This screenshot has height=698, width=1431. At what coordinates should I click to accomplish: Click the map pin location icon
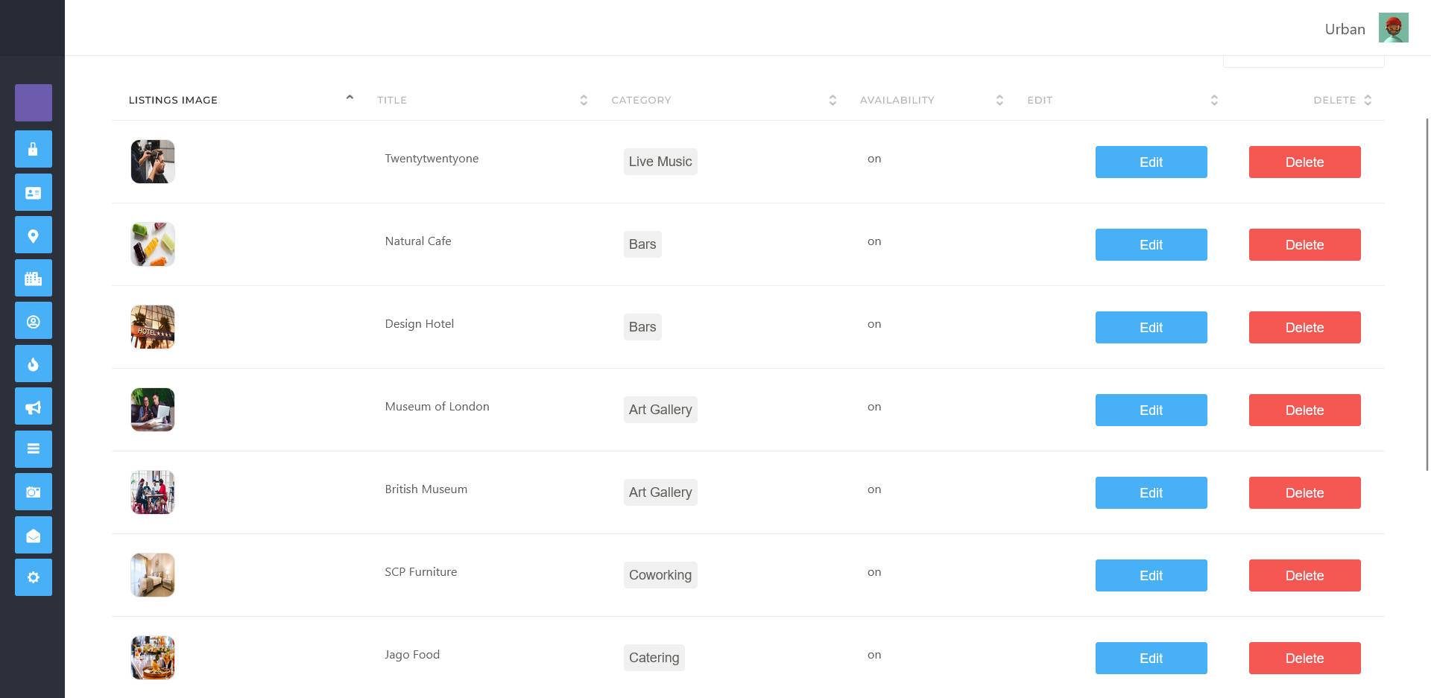point(33,235)
